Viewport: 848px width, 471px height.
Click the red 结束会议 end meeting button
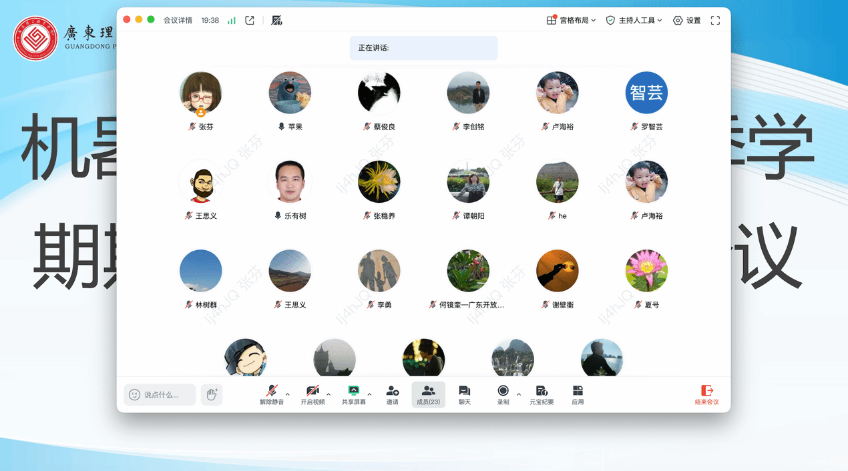[706, 394]
